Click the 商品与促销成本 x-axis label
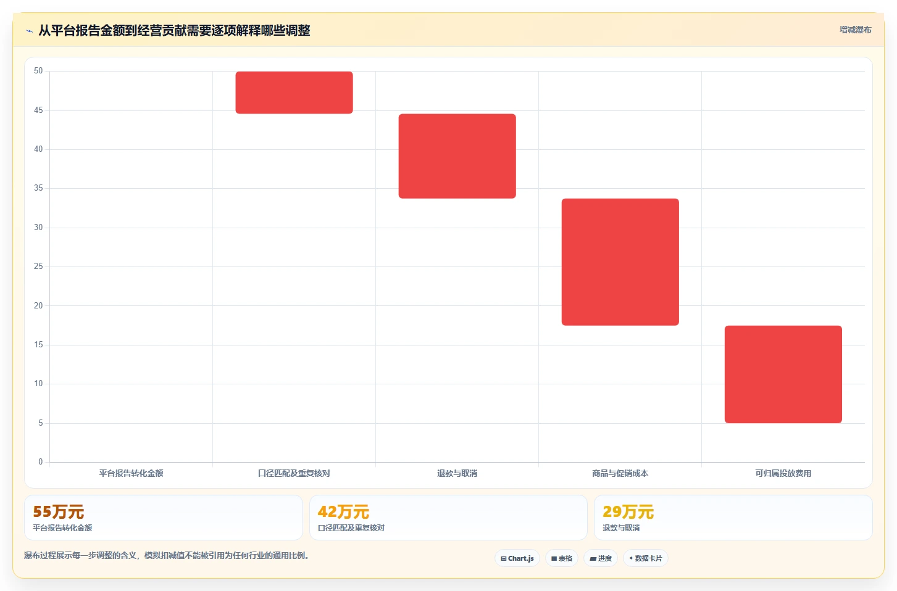This screenshot has width=897, height=591. pyautogui.click(x=620, y=473)
